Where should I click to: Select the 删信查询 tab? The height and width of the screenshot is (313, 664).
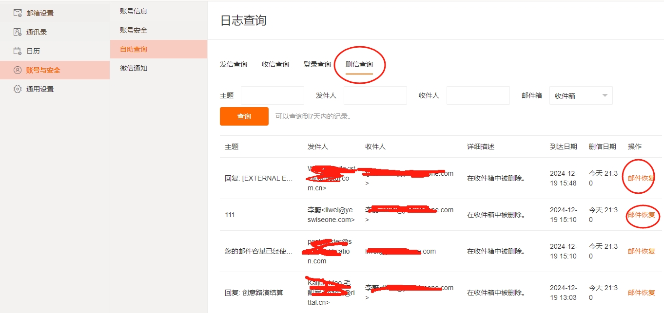point(359,64)
